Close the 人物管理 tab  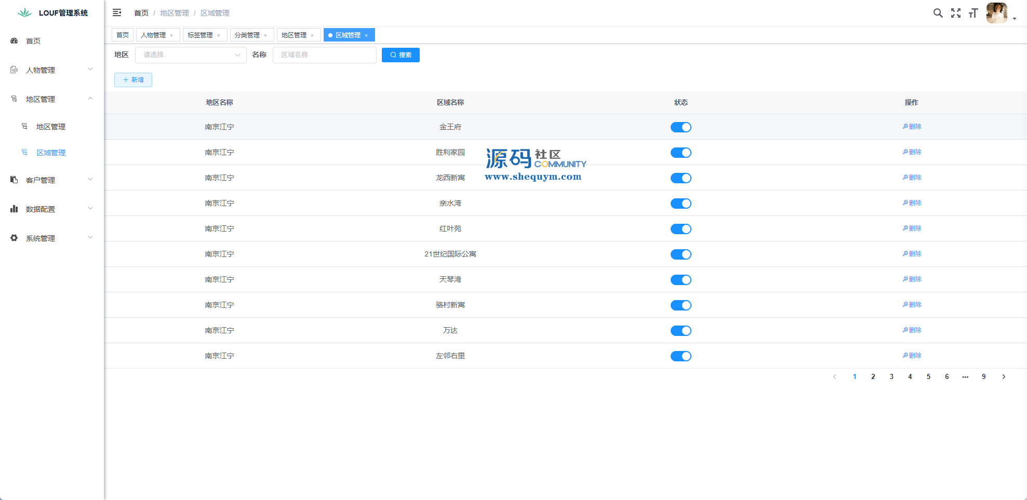171,35
